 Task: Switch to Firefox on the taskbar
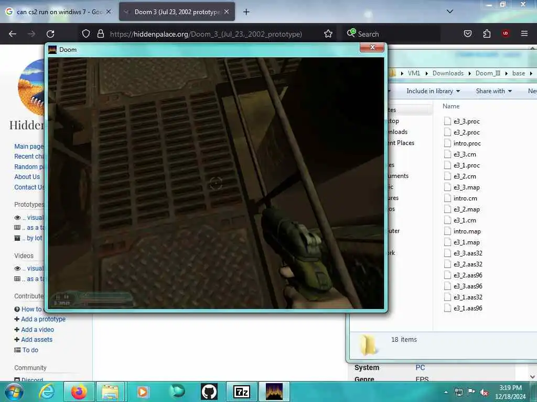click(x=79, y=392)
